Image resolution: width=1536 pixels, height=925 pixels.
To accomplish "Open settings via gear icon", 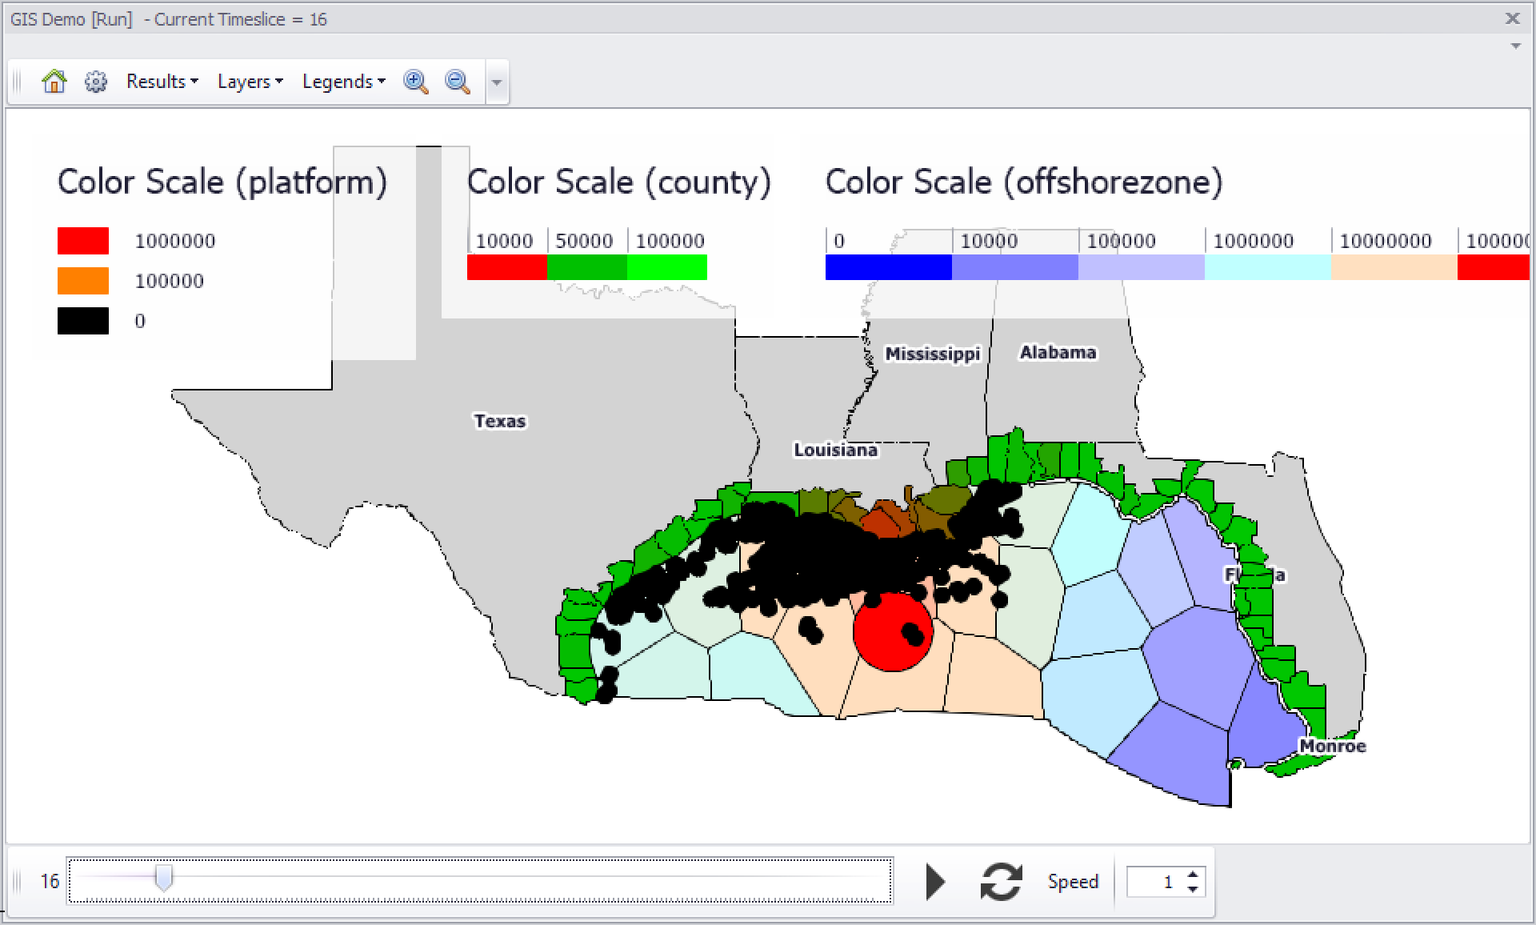I will (96, 82).
